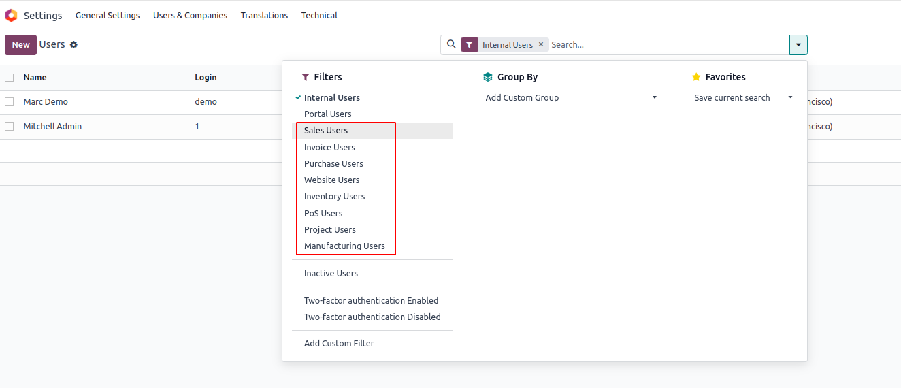901x388 pixels.
Task: Remove the Internal Users filter tag
Action: 541,44
